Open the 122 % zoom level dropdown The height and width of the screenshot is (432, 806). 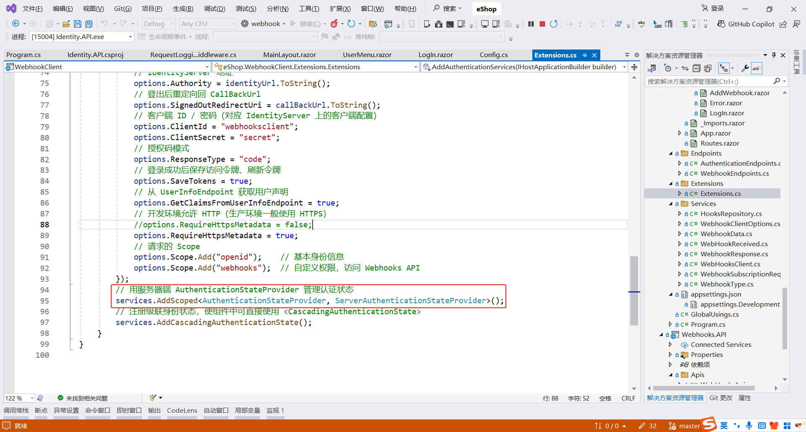coord(19,398)
